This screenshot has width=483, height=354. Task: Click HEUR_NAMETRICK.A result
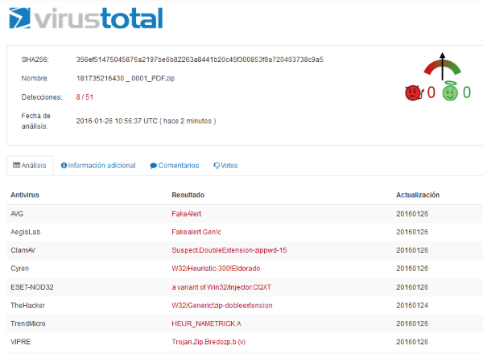pos(206,323)
